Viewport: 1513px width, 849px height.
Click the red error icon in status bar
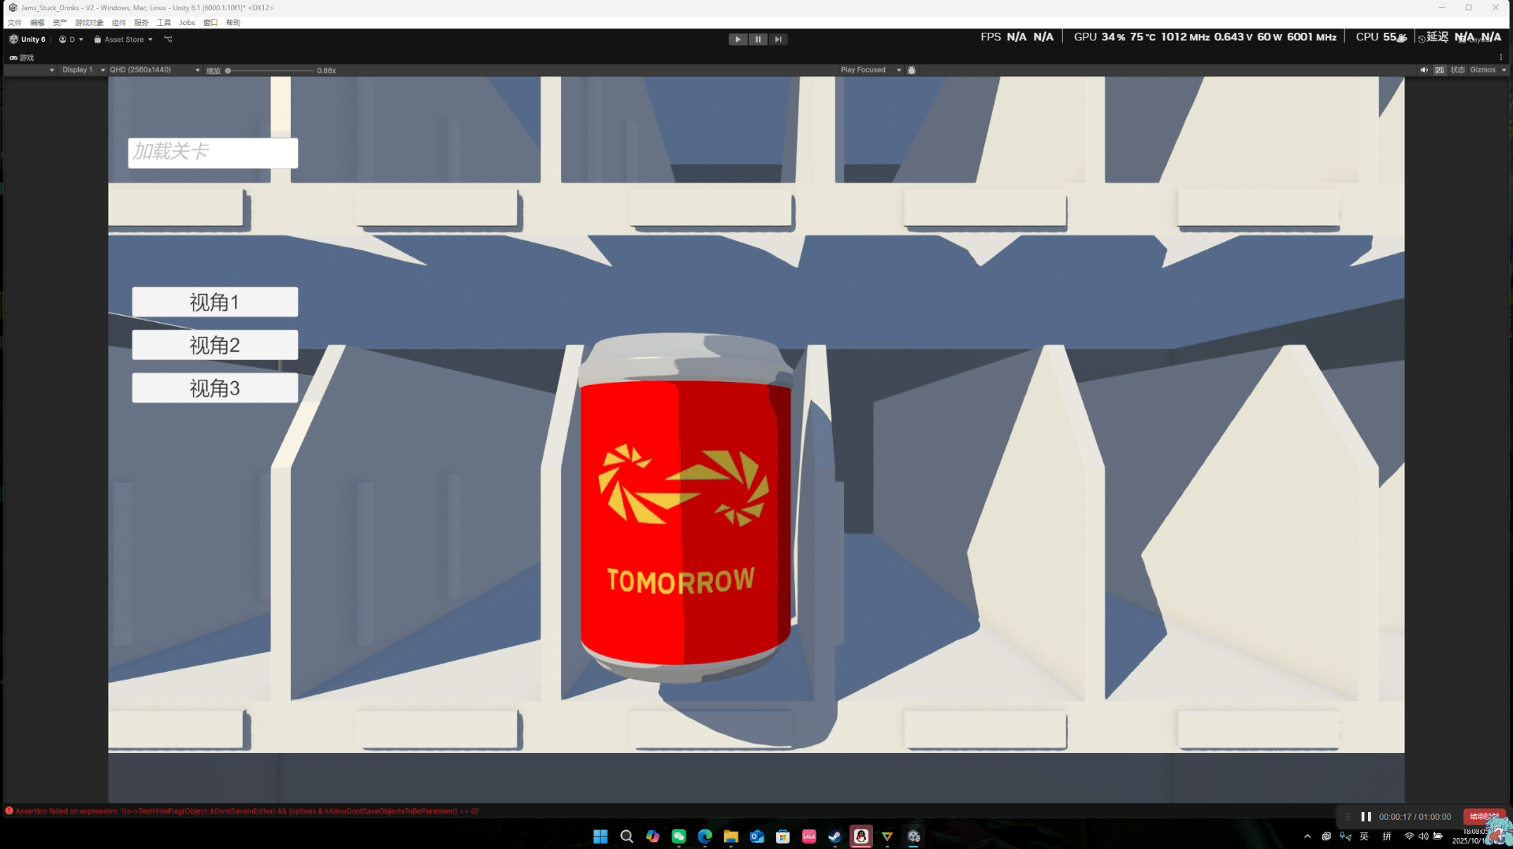9,811
